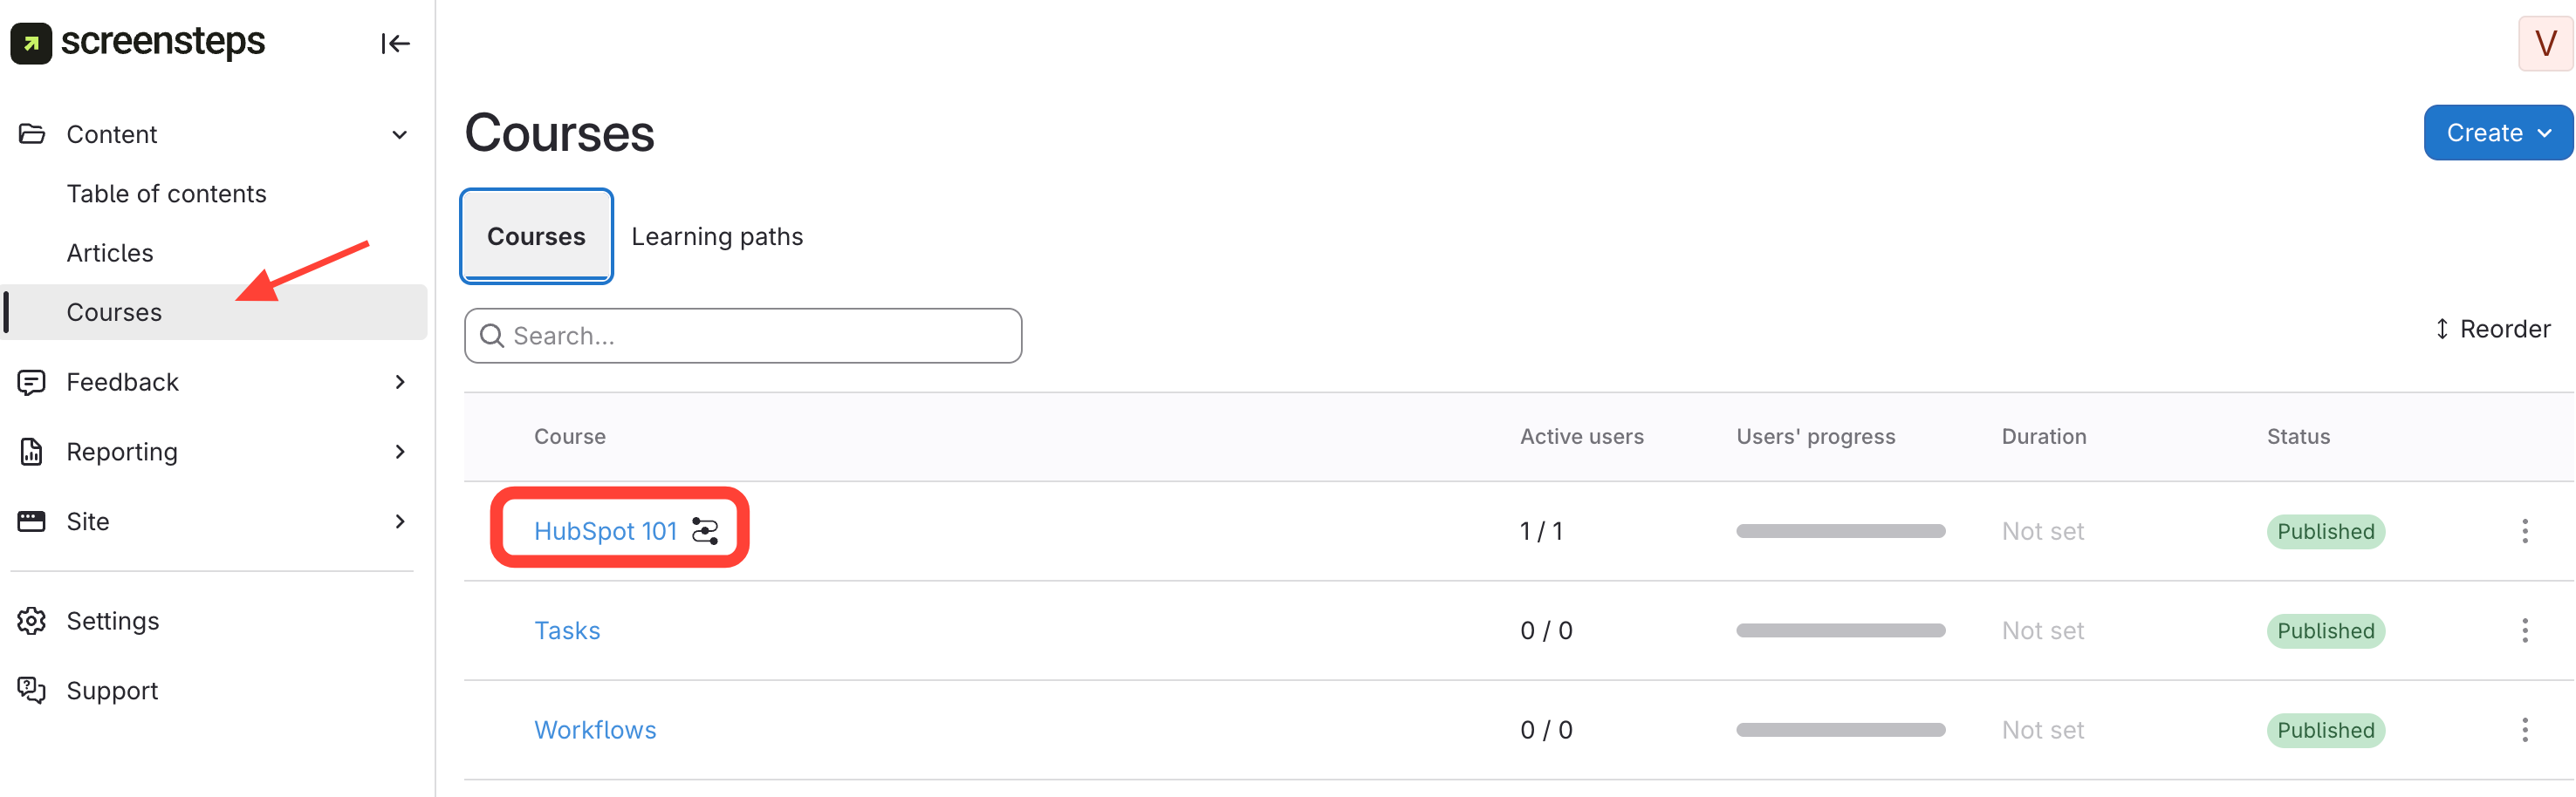This screenshot has width=2576, height=797.
Task: Open the Create dropdown button
Action: point(2497,133)
